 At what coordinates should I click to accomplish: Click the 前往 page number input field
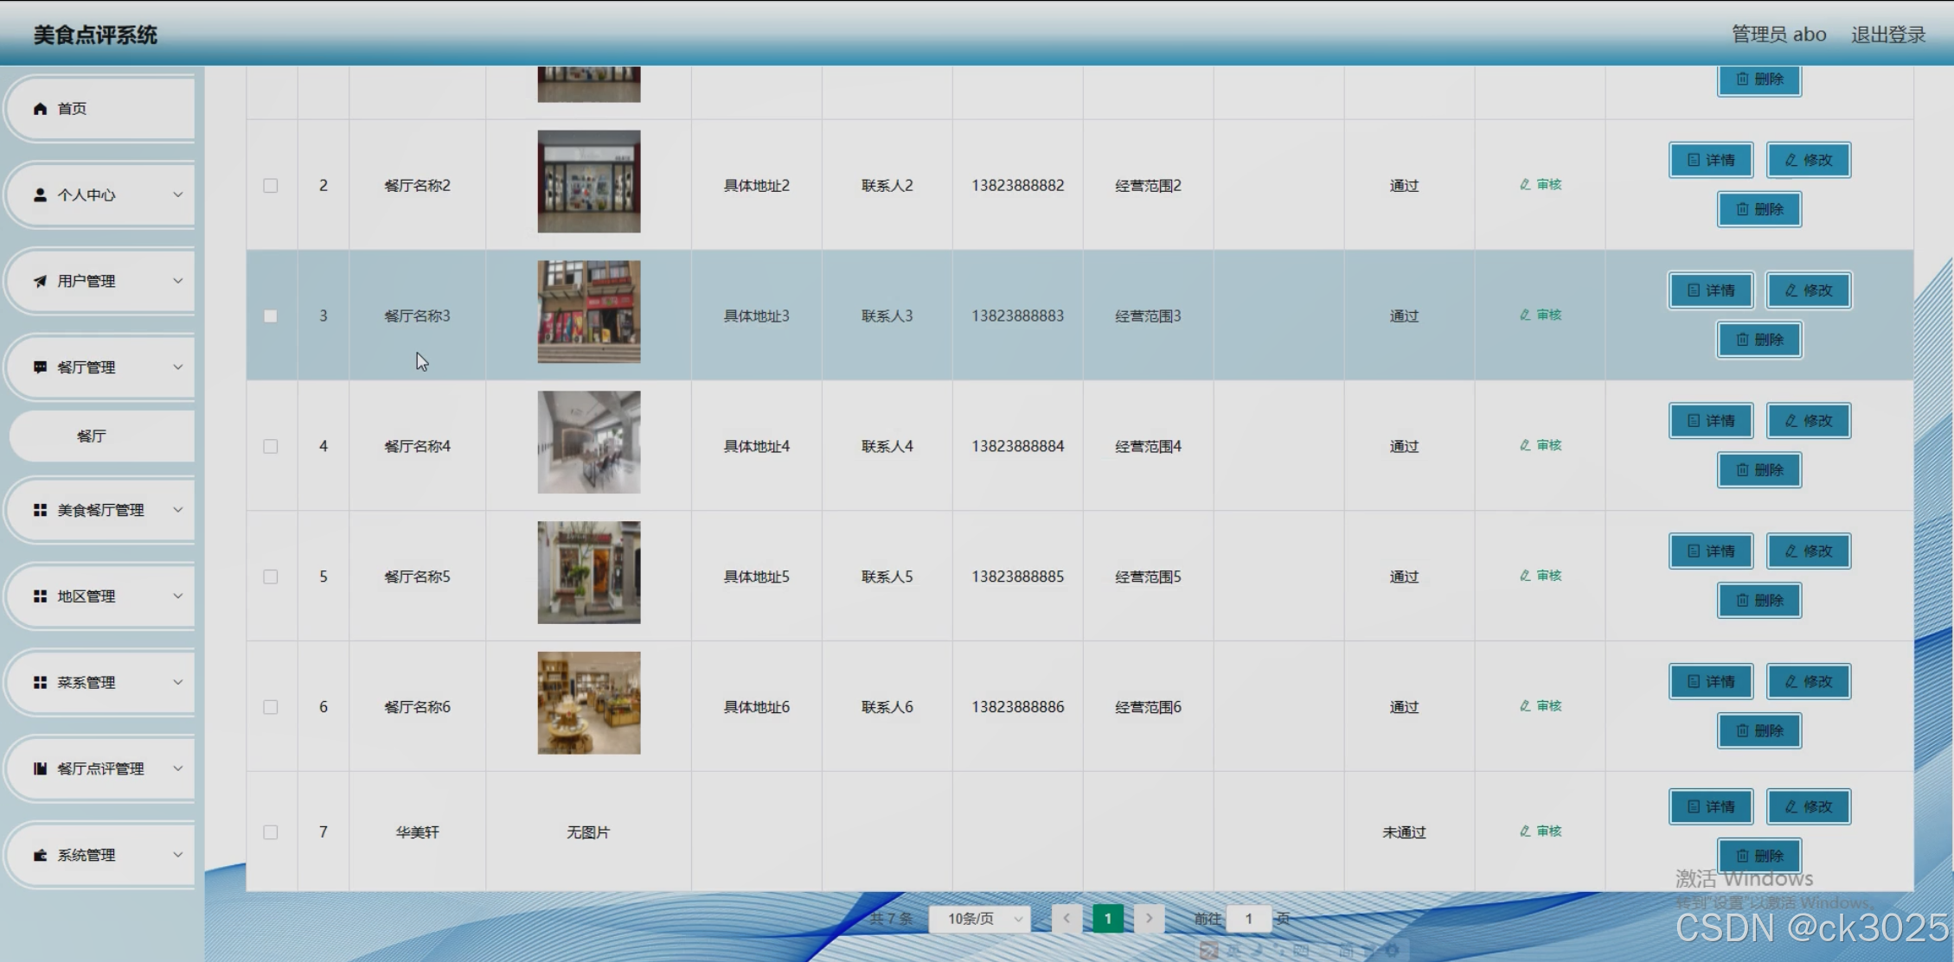click(x=1248, y=919)
